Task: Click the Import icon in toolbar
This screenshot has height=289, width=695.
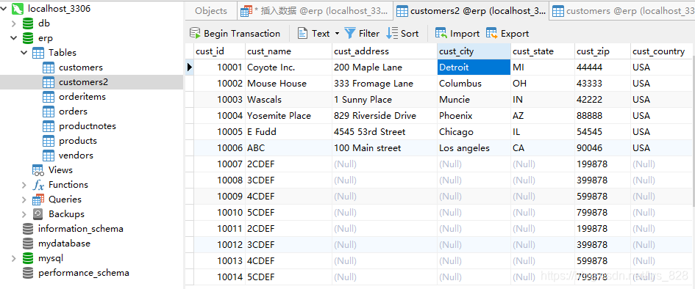Action: coord(441,33)
